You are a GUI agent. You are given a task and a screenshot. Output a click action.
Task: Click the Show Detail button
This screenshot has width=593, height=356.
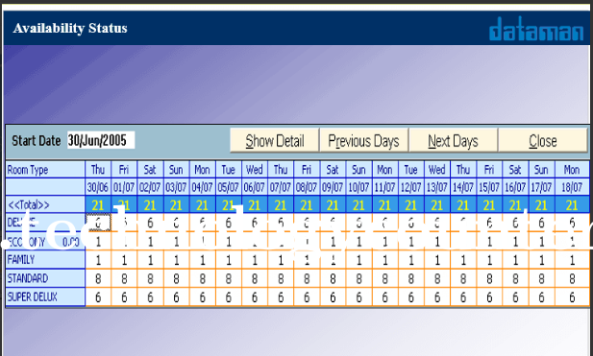tap(275, 141)
